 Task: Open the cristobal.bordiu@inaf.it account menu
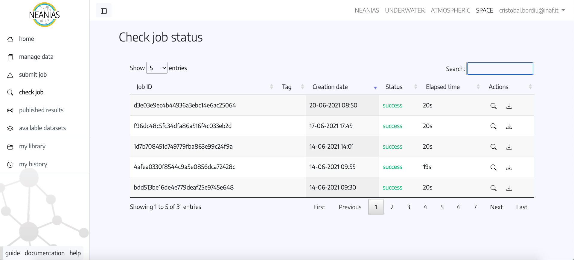pyautogui.click(x=532, y=10)
